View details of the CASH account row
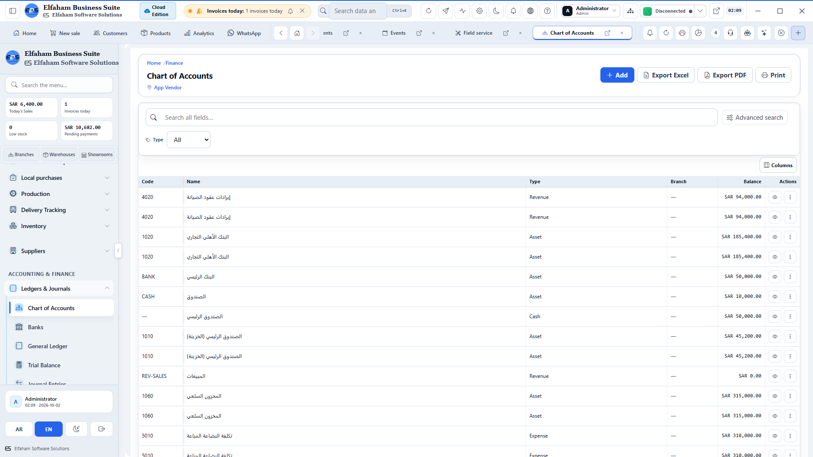This screenshot has height=457, width=813. point(774,297)
